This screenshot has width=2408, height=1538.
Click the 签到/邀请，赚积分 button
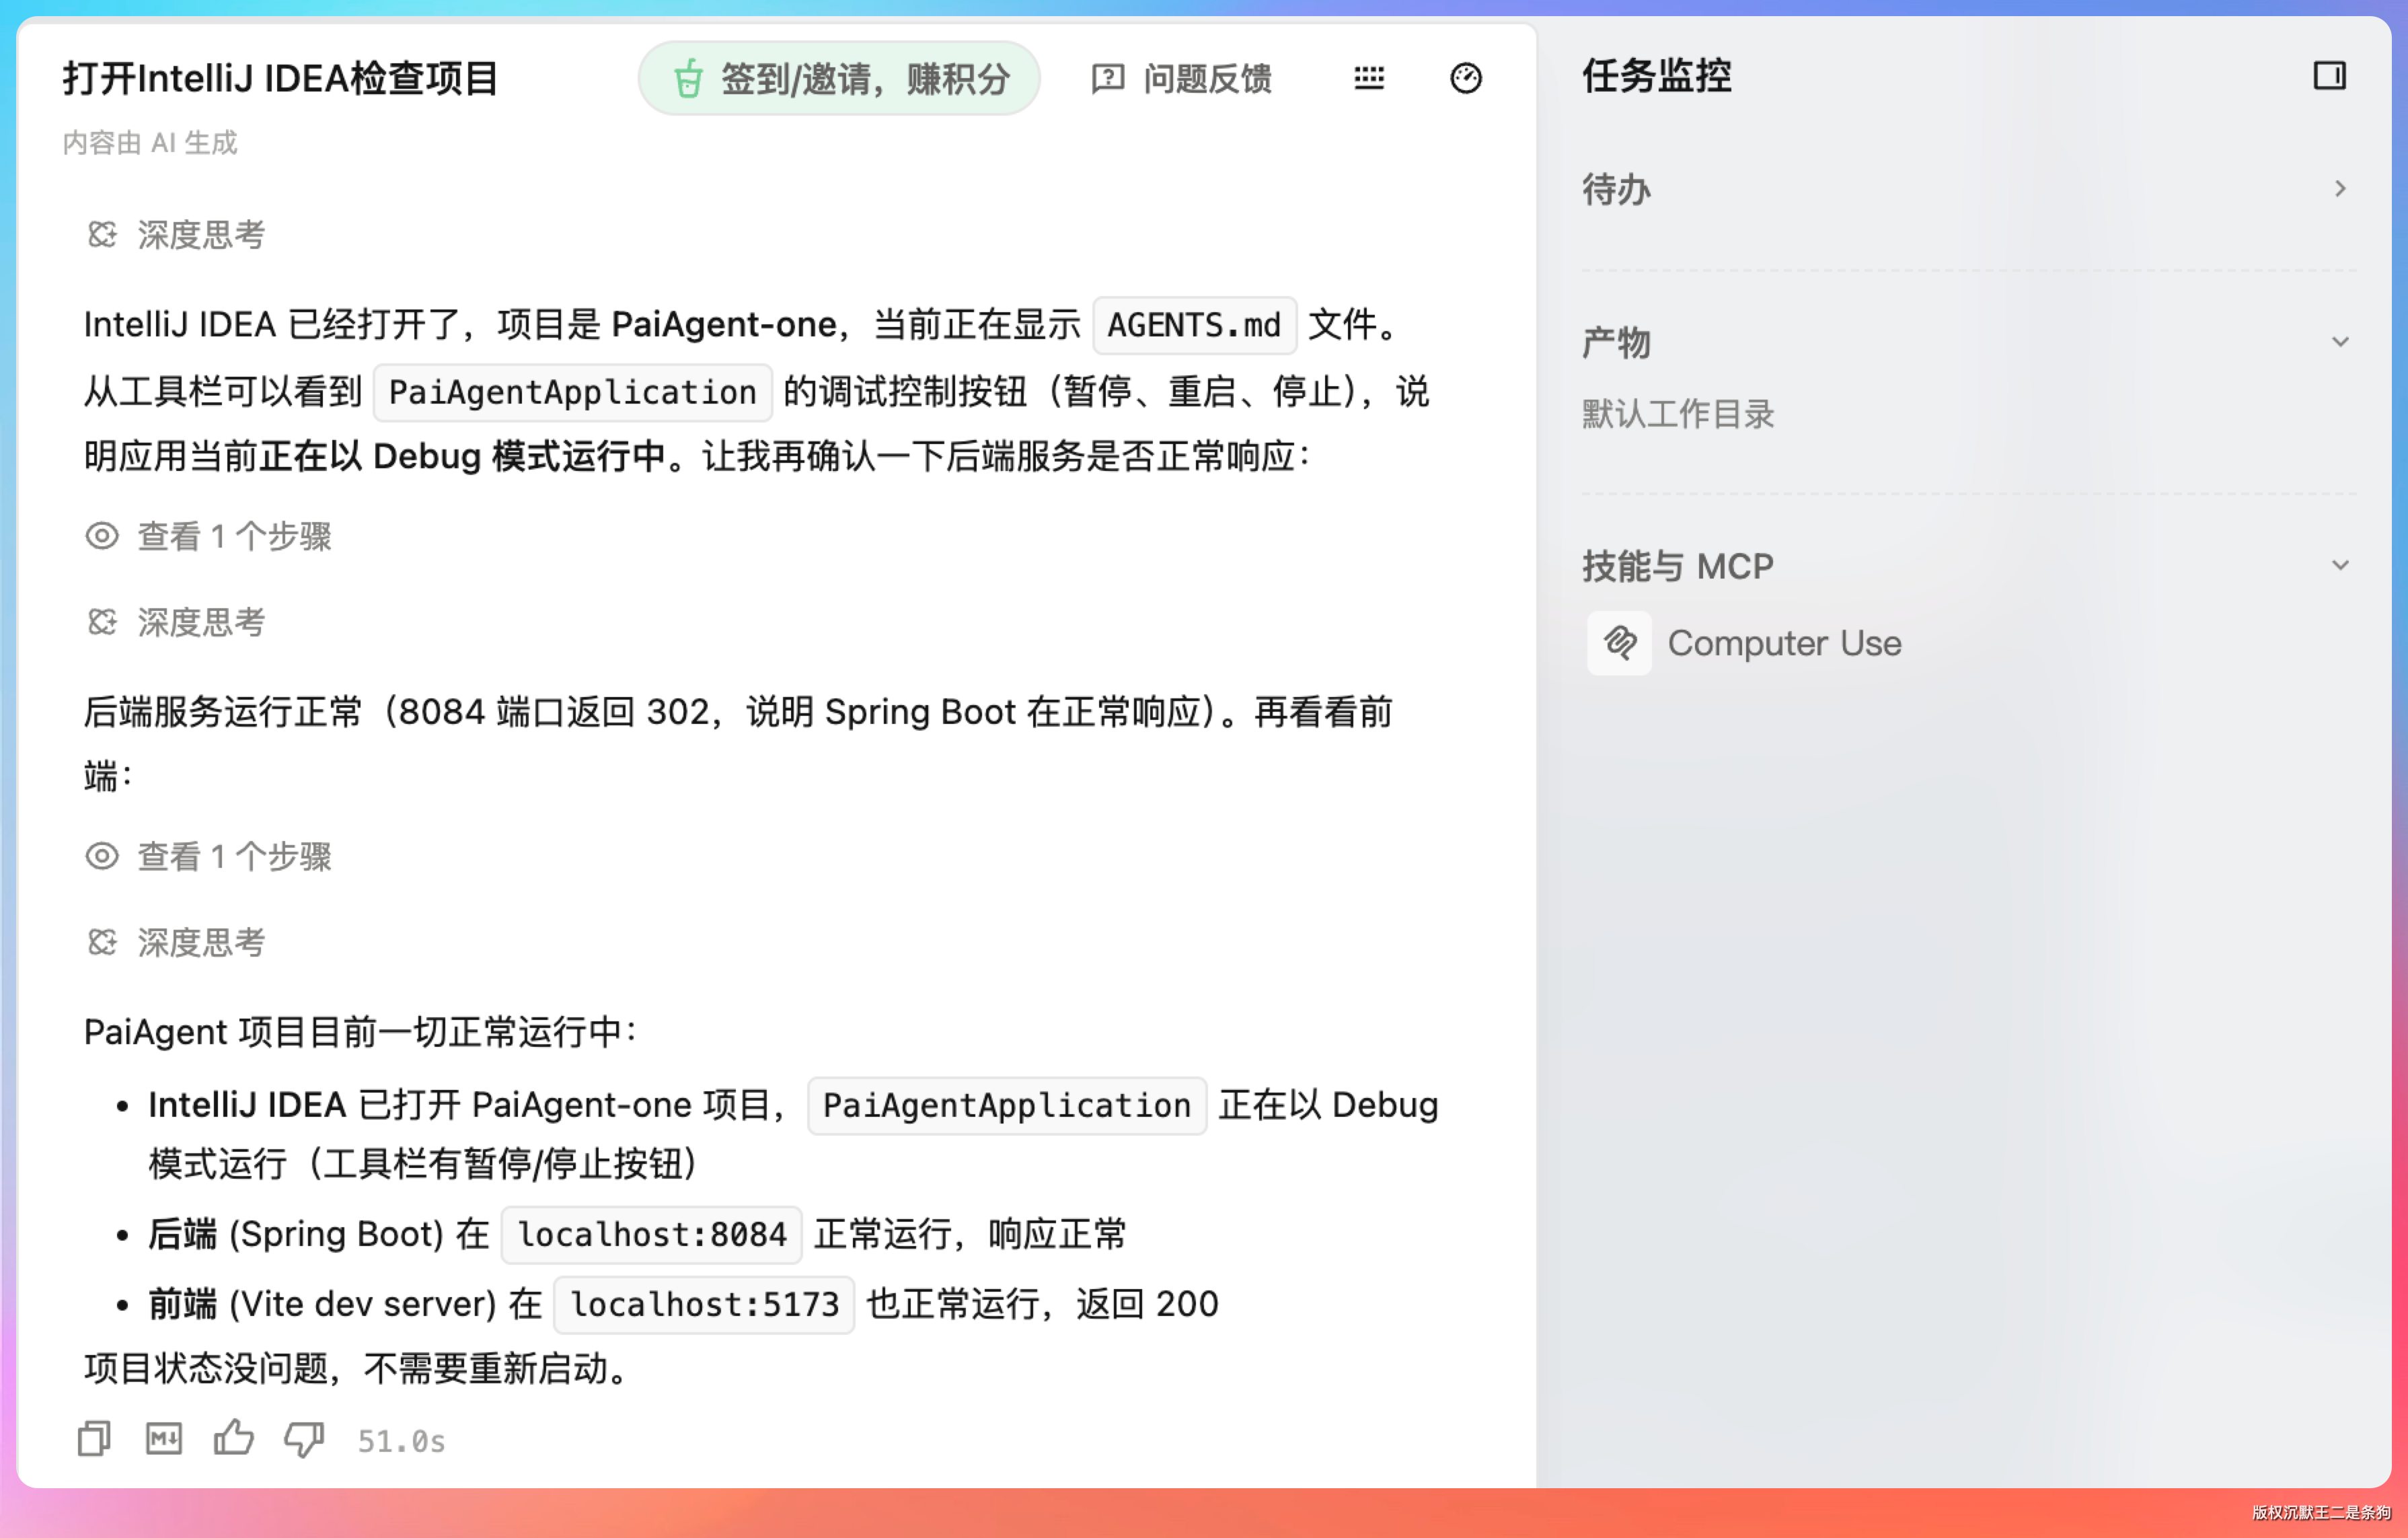click(x=838, y=78)
